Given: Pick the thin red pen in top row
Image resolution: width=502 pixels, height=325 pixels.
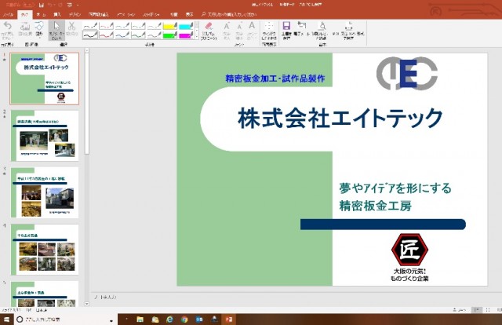Looking at the screenshot, I should point(107,26).
